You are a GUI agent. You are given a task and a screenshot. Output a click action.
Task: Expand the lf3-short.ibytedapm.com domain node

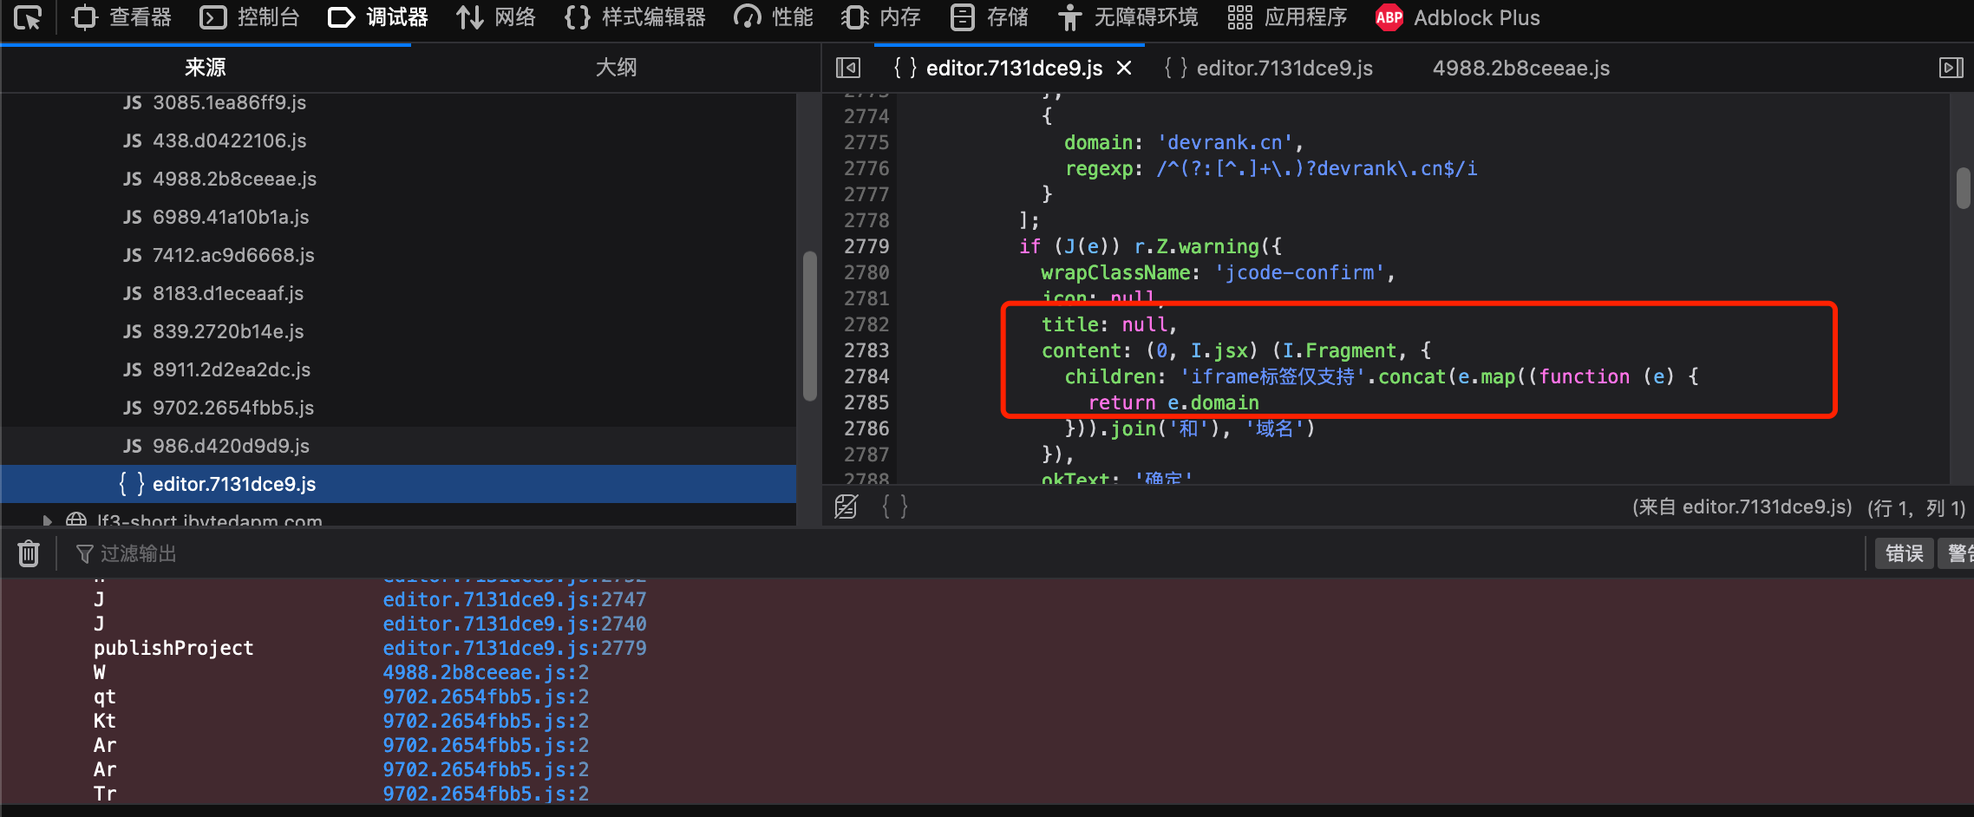coord(47,520)
